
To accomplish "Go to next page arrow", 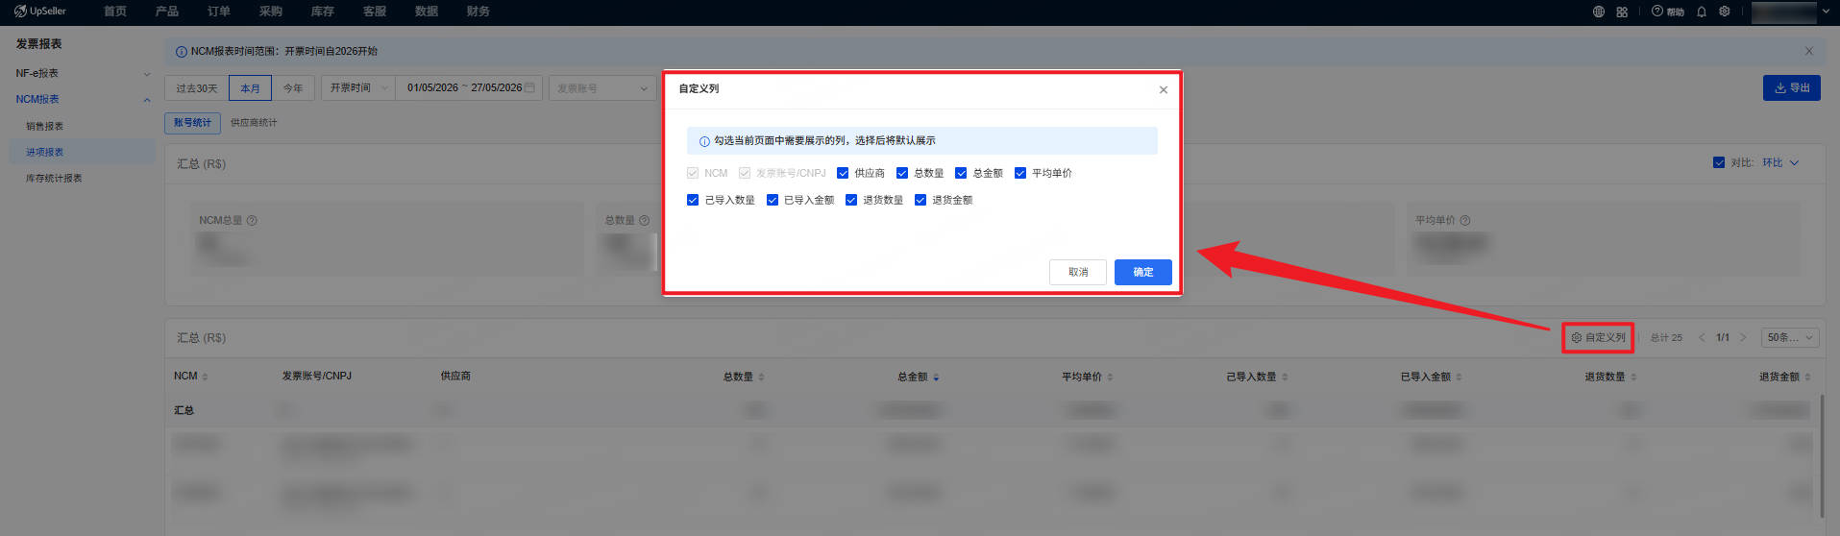I will pos(1742,337).
